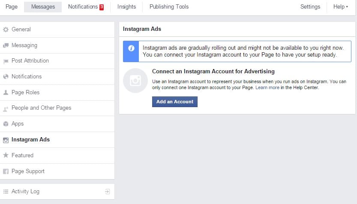Click the Facebook icon beside Page Support

click(6, 171)
